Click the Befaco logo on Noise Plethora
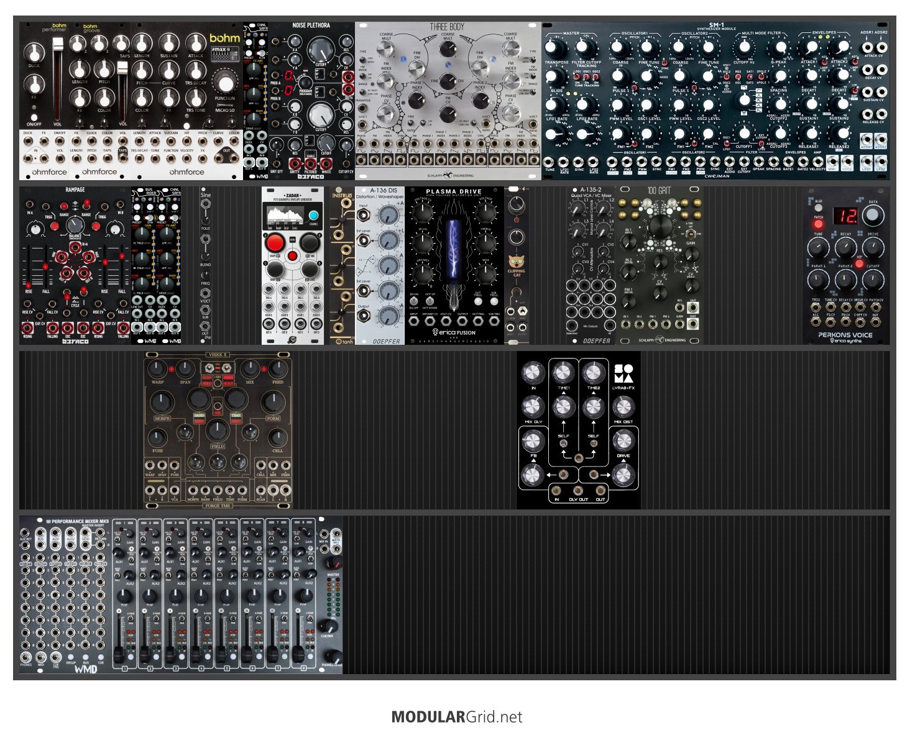Image resolution: width=915 pixels, height=730 pixels. point(311,176)
